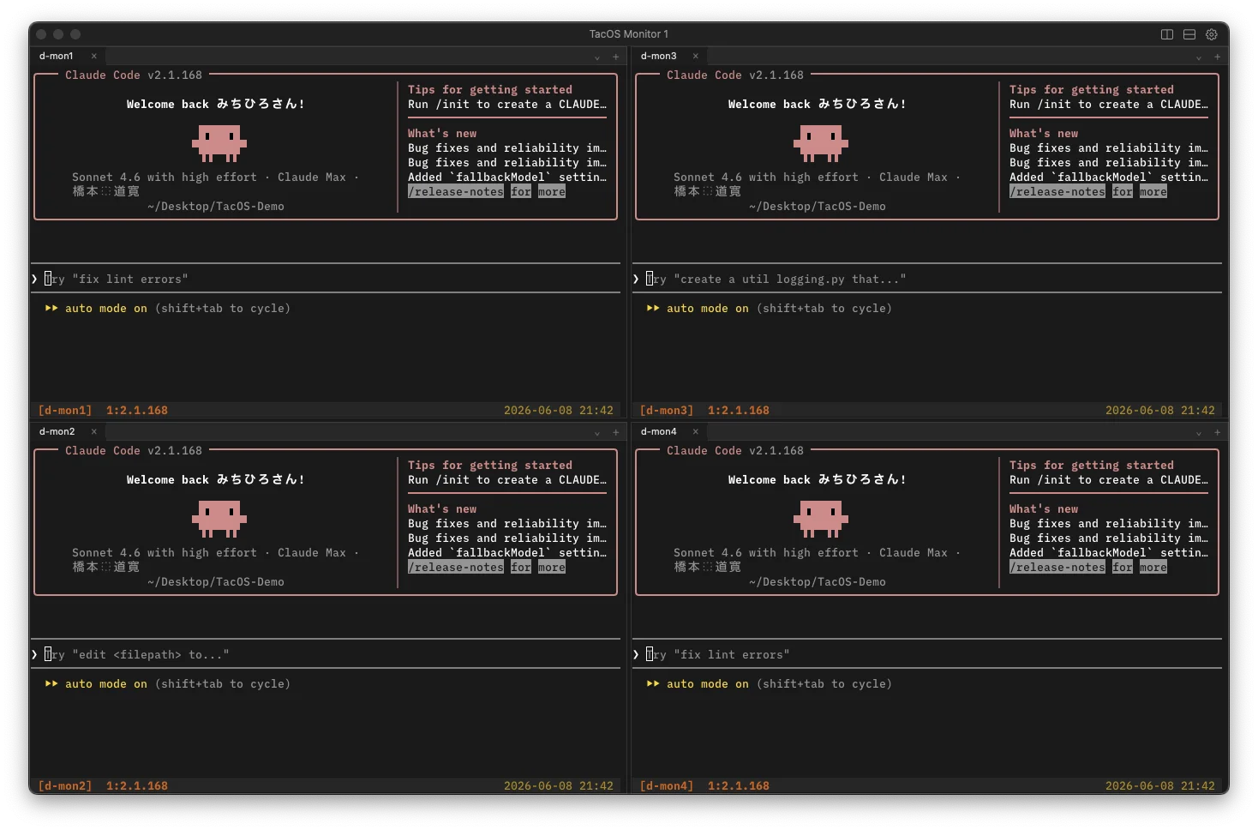Add a new tab in the d-mon1 pane
The image size is (1258, 830).
point(616,57)
